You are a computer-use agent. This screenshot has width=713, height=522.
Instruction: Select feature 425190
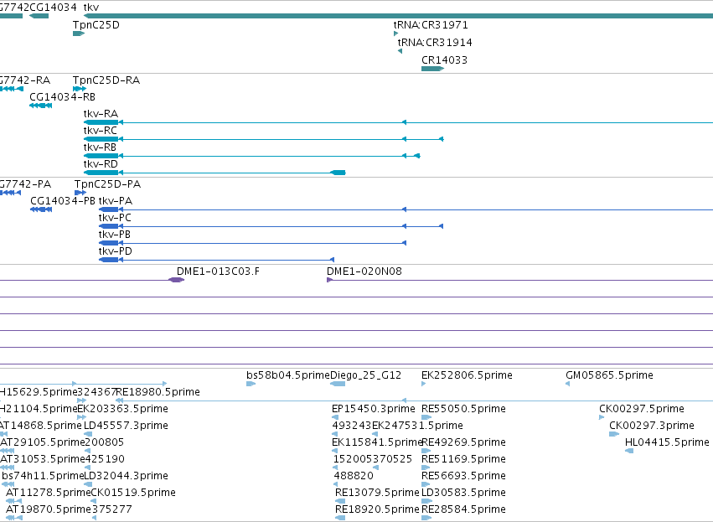pyautogui.click(x=105, y=459)
